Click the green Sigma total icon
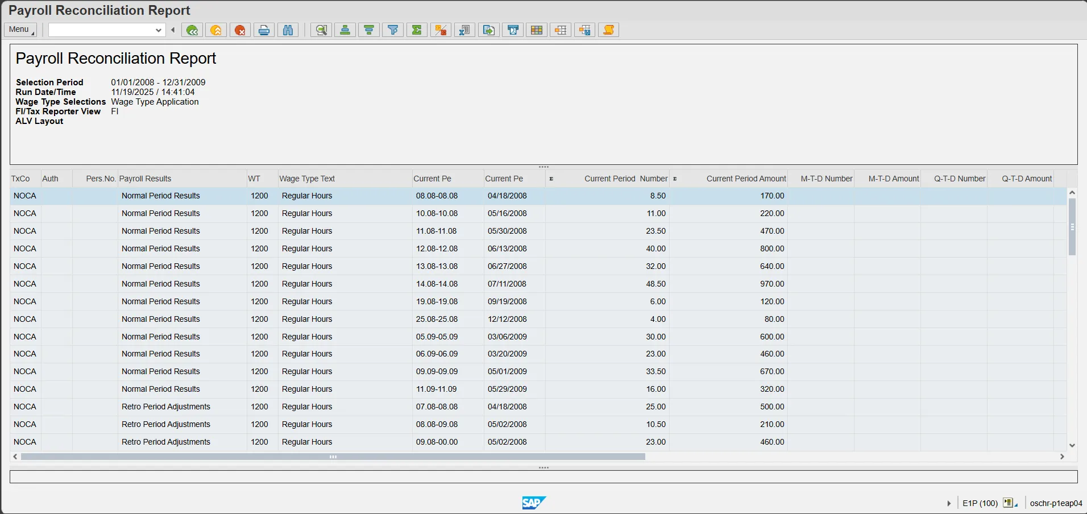 tap(417, 30)
